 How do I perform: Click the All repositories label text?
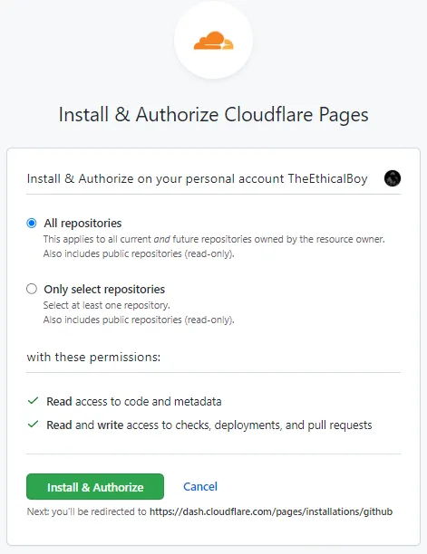coord(82,224)
